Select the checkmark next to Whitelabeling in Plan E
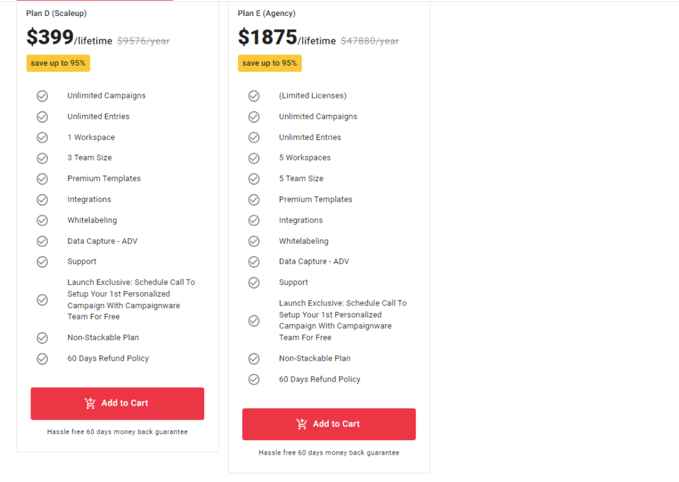679x482 pixels. 254,241
